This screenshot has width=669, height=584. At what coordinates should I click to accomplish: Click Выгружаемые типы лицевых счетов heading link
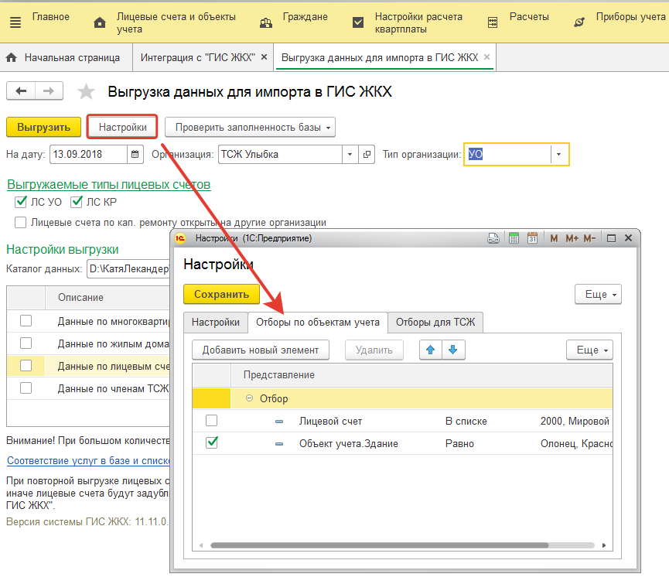click(x=109, y=184)
